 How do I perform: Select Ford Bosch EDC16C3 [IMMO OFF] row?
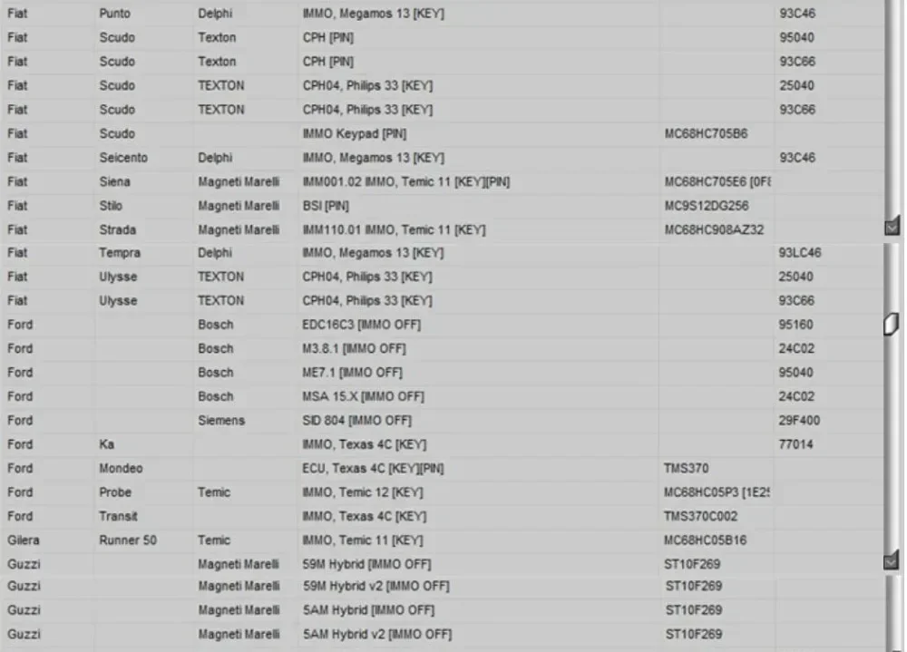(x=442, y=325)
